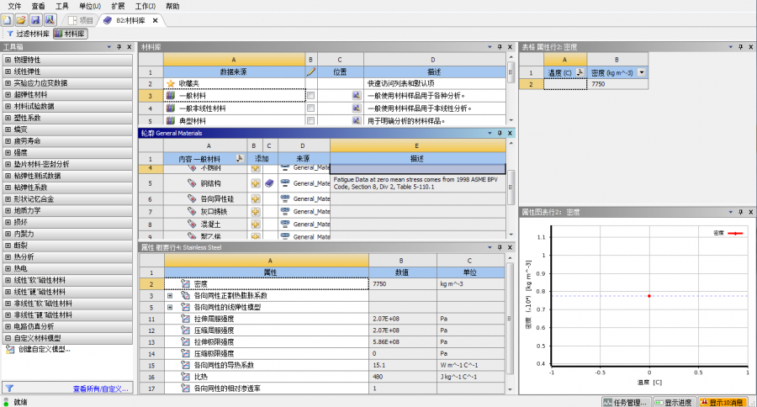757x407 pixels.
Task: Click the property icon beside 拉伸屈服强度
Action: tap(185, 319)
